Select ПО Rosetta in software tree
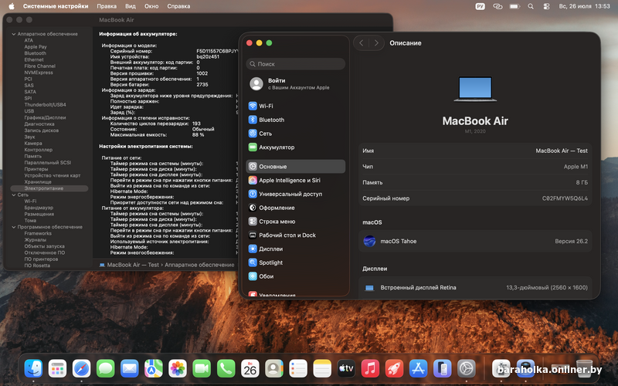Image resolution: width=618 pixels, height=386 pixels. pos(37,266)
